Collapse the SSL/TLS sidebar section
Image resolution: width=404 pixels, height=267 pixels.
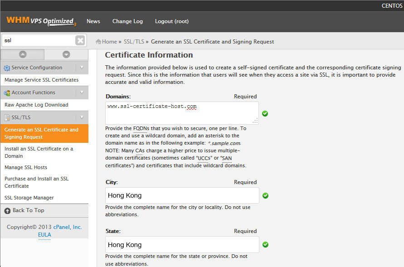click(x=82, y=117)
